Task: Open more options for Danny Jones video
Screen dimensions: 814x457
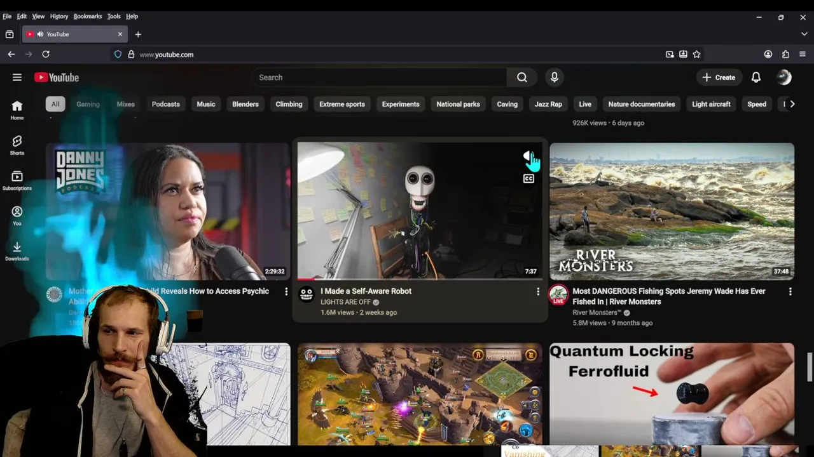Action: (286, 291)
